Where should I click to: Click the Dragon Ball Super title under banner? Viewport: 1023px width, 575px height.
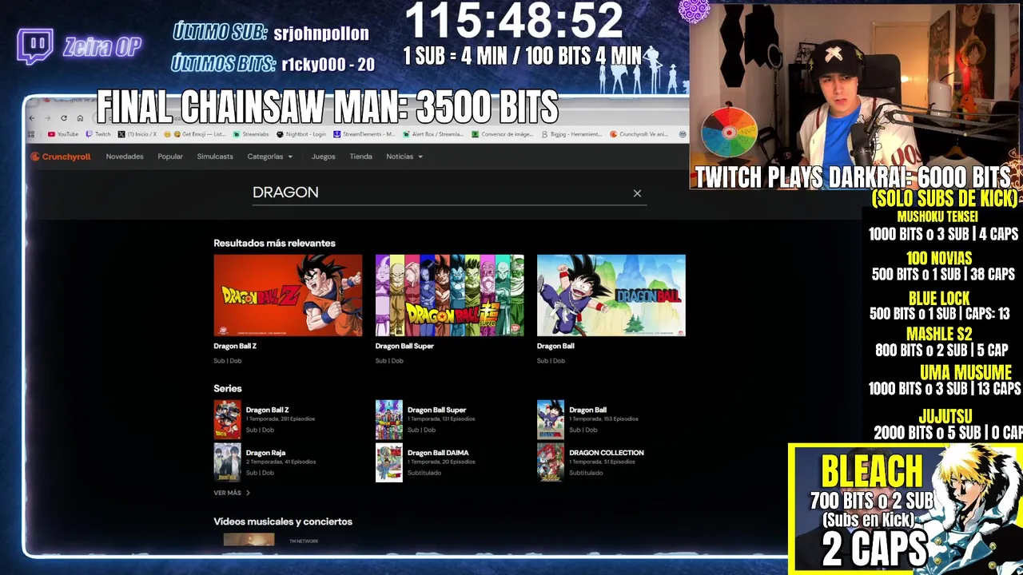[x=404, y=346]
